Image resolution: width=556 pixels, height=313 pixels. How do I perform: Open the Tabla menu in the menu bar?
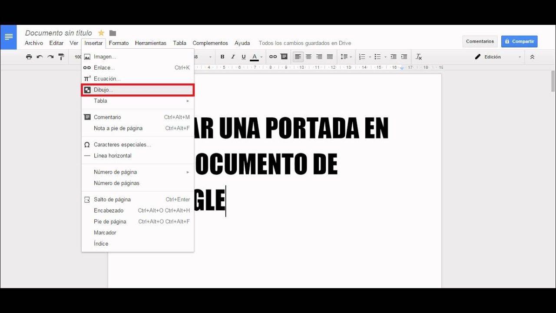tap(179, 43)
